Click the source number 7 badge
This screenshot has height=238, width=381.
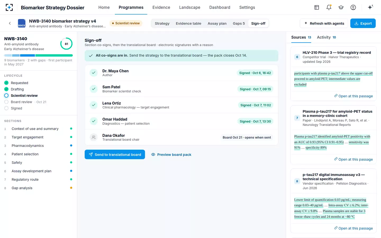(297, 118)
